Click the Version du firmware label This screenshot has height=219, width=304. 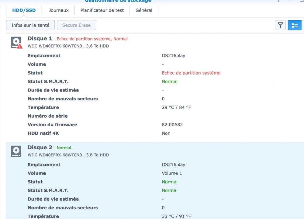52,125
